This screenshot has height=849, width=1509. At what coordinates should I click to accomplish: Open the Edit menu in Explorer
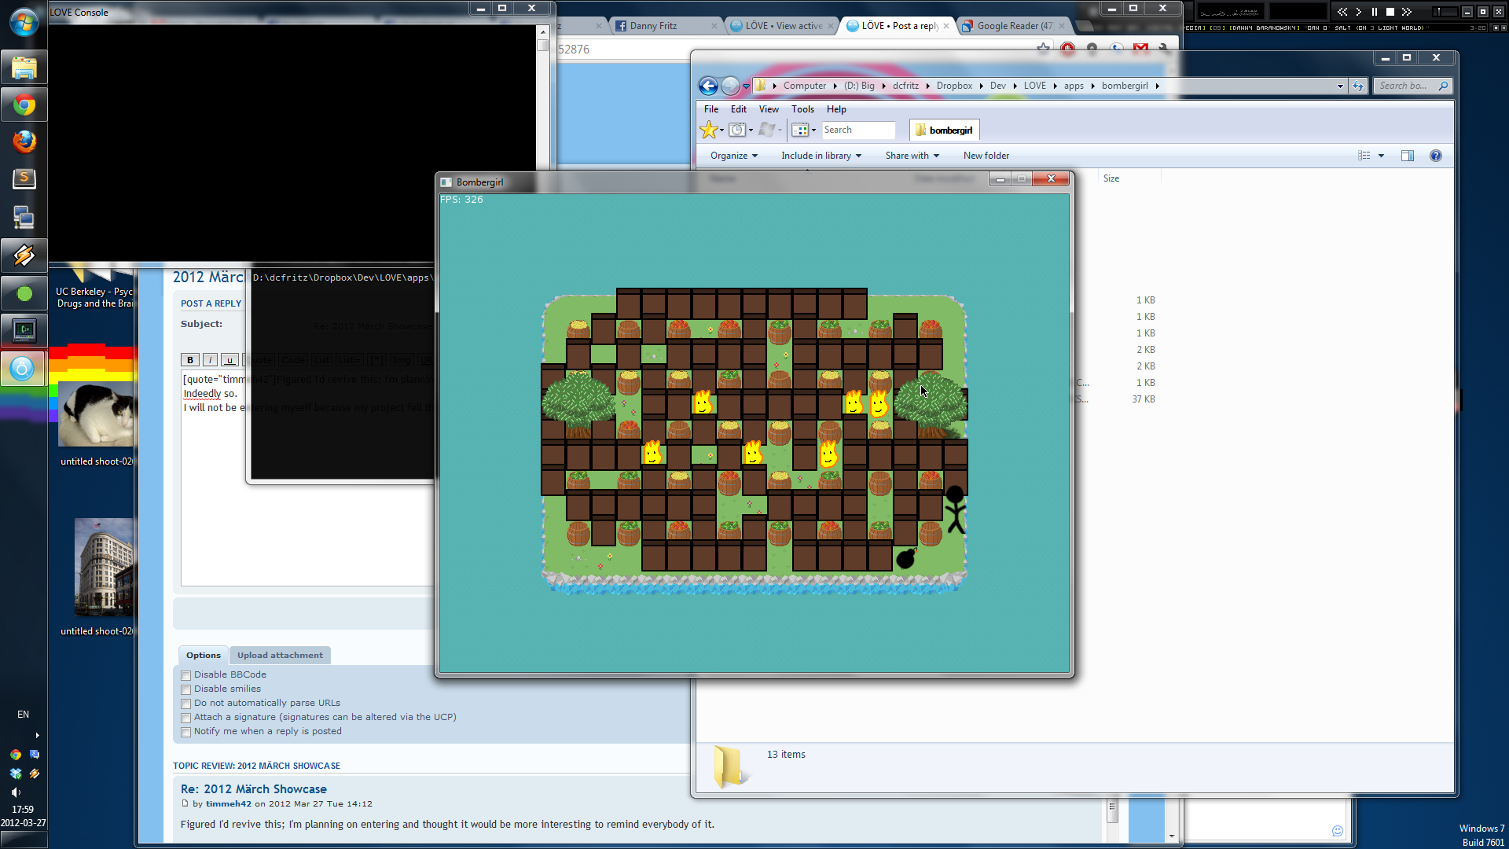point(739,109)
